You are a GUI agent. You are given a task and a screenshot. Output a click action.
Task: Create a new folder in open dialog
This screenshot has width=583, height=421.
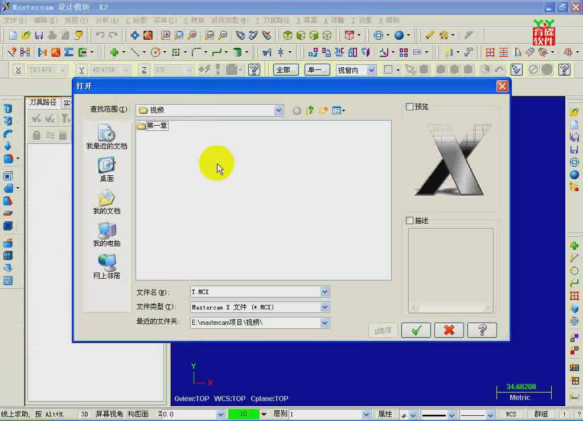[x=323, y=110]
